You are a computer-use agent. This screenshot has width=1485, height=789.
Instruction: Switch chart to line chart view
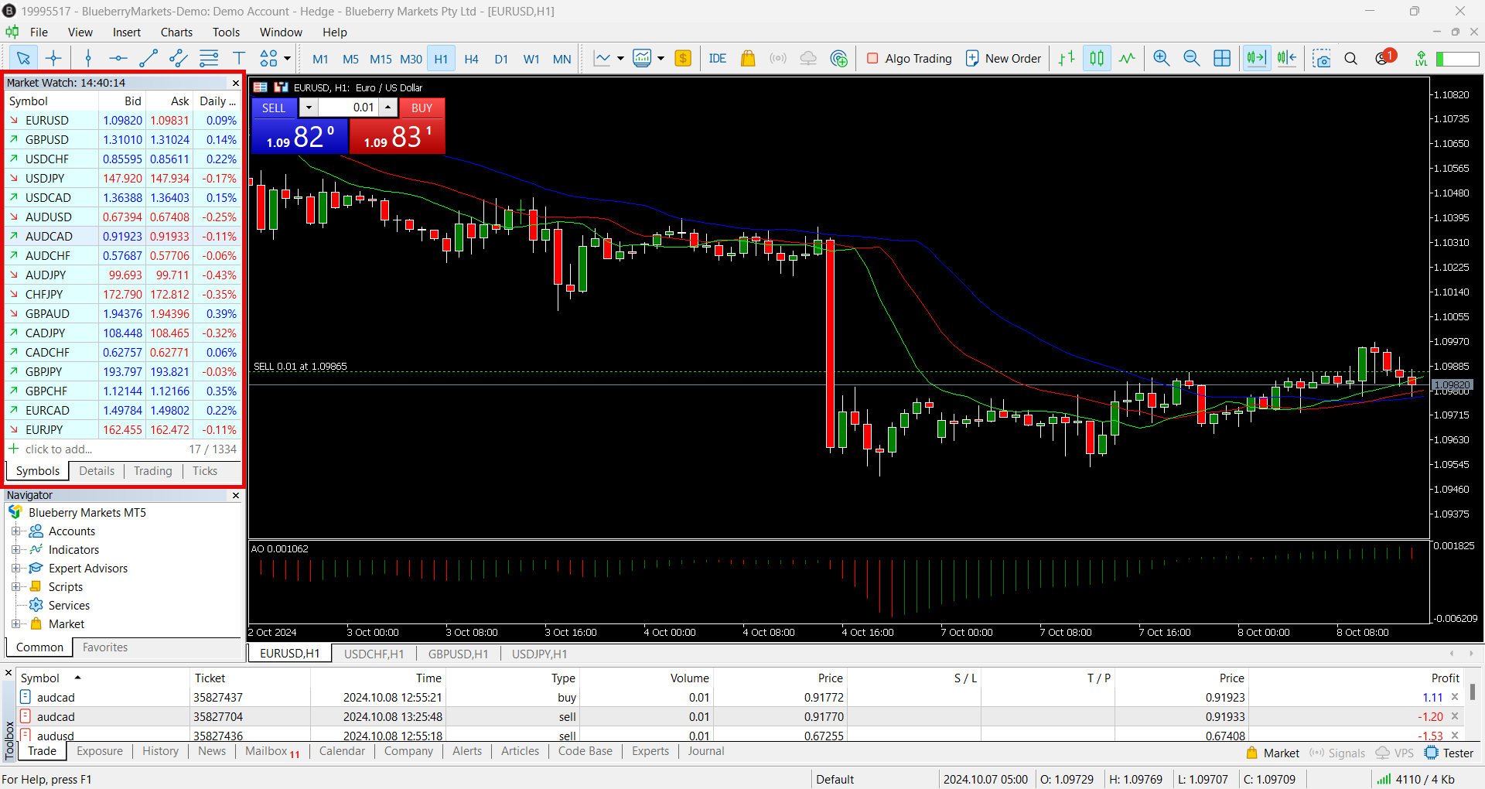(1127, 58)
